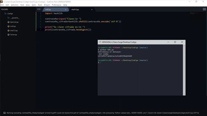Open Solver.py in the sidebar
The width and height of the screenshot is (207, 116).
(x=14, y=35)
